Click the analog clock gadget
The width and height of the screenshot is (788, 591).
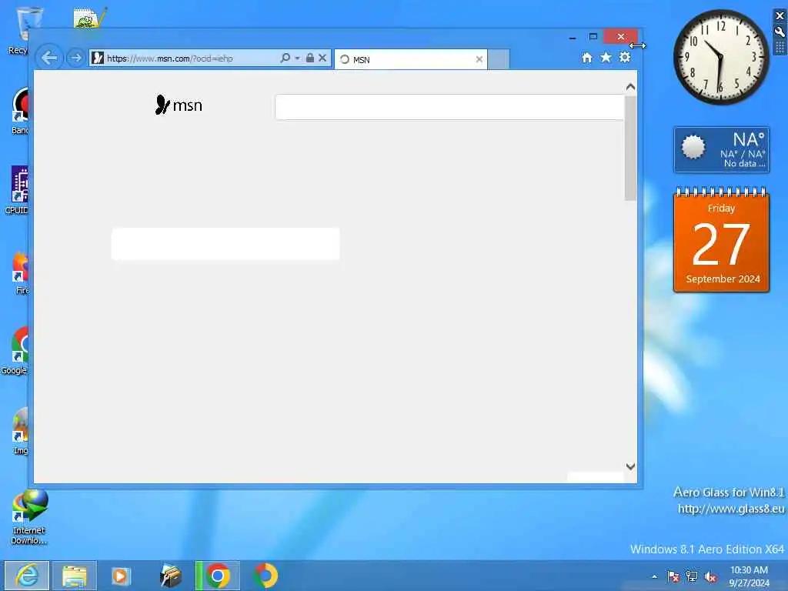click(x=720, y=57)
